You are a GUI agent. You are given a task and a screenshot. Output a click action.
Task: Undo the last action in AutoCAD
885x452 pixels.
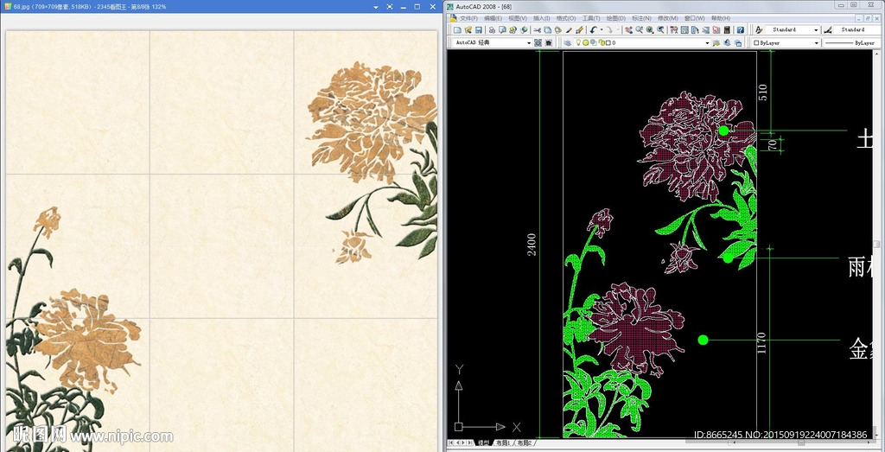pos(593,30)
